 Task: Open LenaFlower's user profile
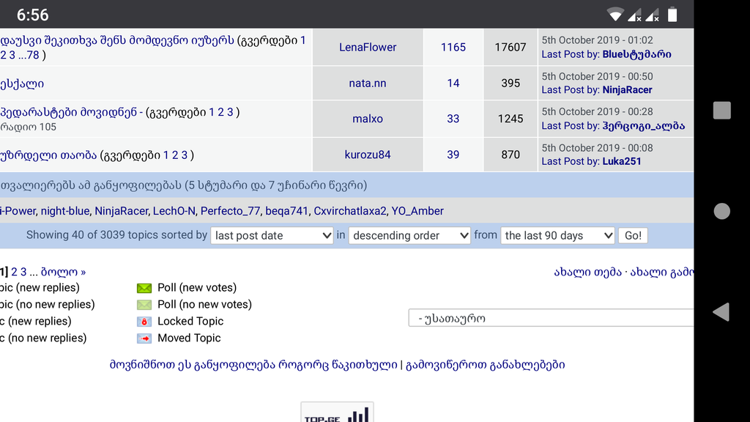click(368, 47)
